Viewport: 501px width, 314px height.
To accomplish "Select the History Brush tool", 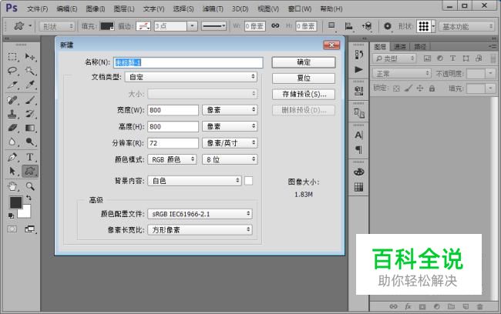I will [30, 114].
